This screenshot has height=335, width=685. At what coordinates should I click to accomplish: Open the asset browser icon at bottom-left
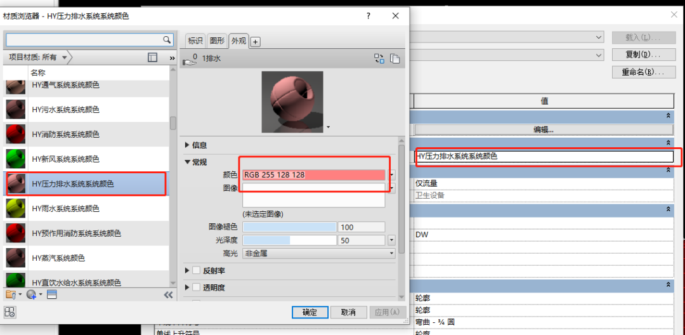pyautogui.click(x=10, y=312)
